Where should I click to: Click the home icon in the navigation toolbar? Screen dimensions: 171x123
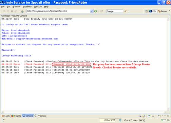(22, 11)
